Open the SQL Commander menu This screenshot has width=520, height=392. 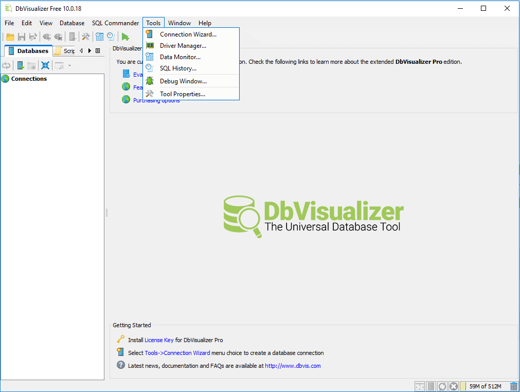115,23
